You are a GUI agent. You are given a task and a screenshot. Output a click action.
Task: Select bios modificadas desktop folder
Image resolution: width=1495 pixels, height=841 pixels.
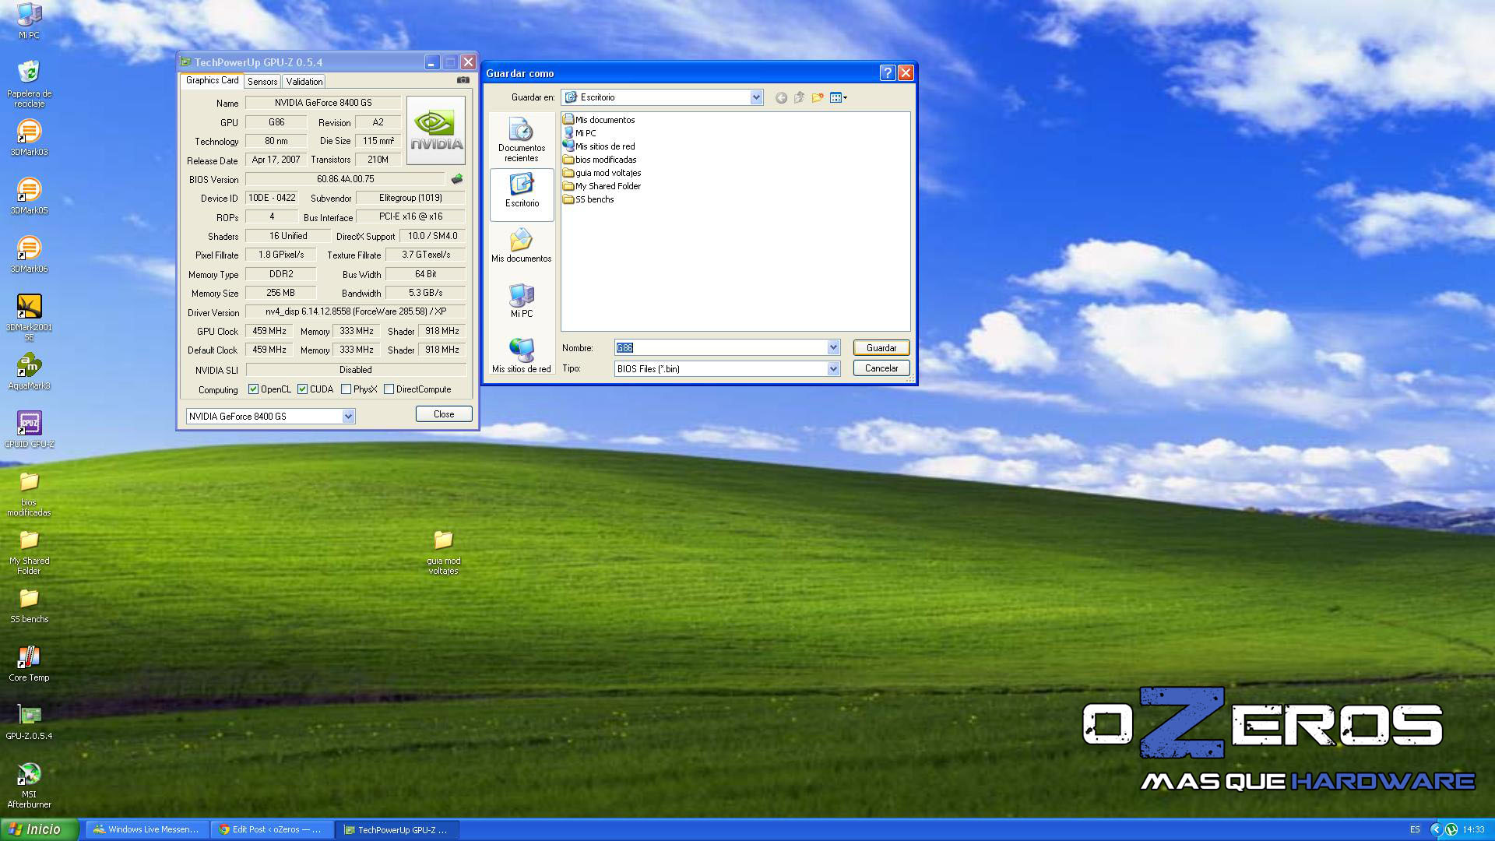(x=29, y=494)
